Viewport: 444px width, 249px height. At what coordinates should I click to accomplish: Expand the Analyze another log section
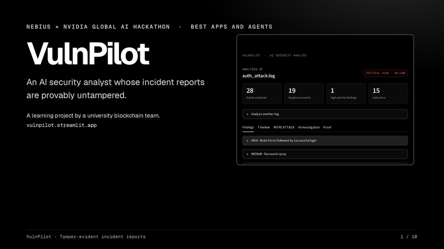pyautogui.click(x=325, y=114)
